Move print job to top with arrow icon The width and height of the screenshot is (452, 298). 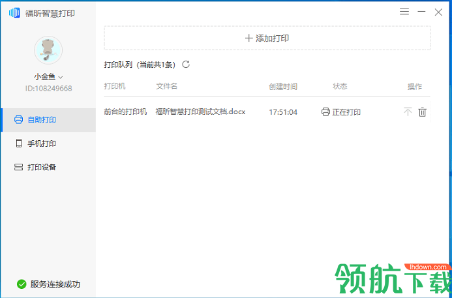click(408, 112)
